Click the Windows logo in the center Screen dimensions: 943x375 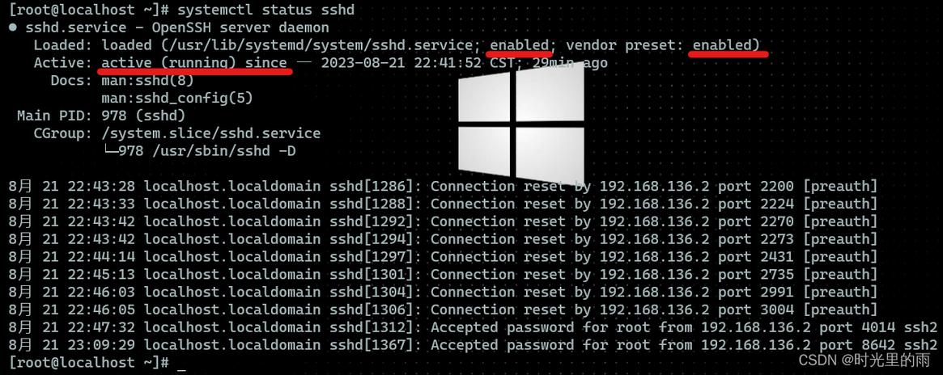[x=520, y=123]
